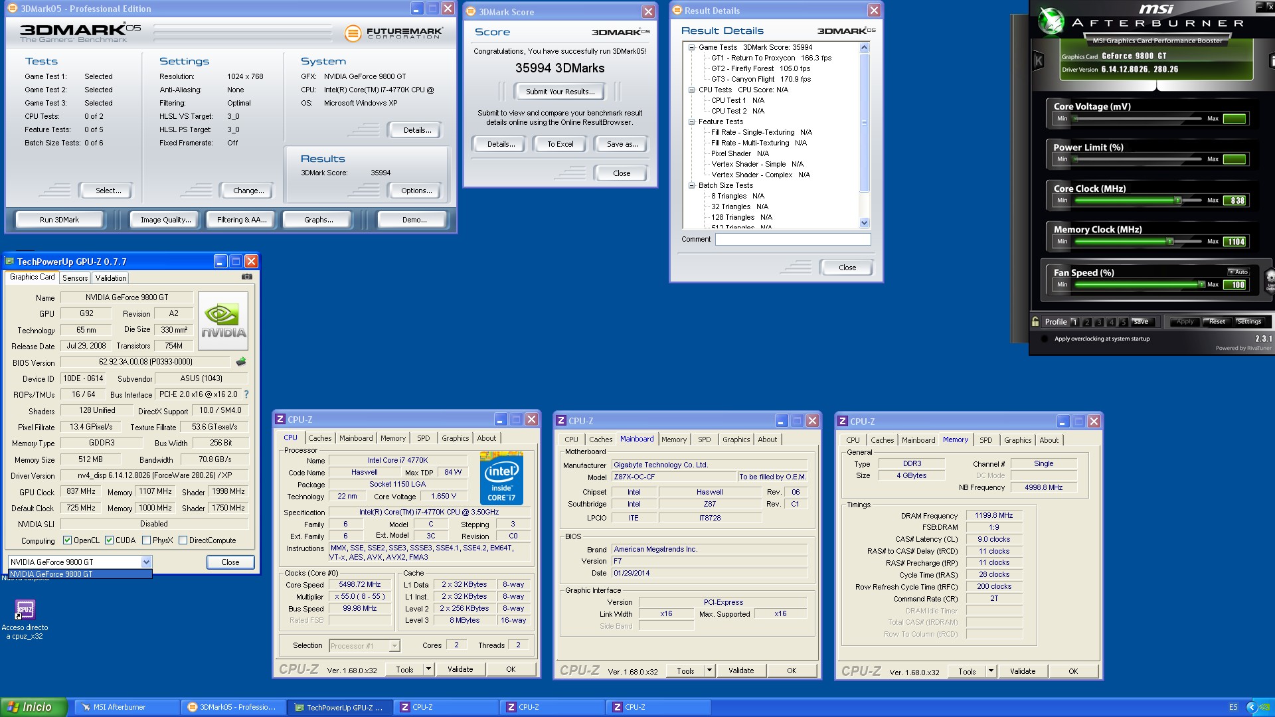Select Afterburner profile slot 3
Viewport: 1275px width, 717px height.
coord(1099,322)
